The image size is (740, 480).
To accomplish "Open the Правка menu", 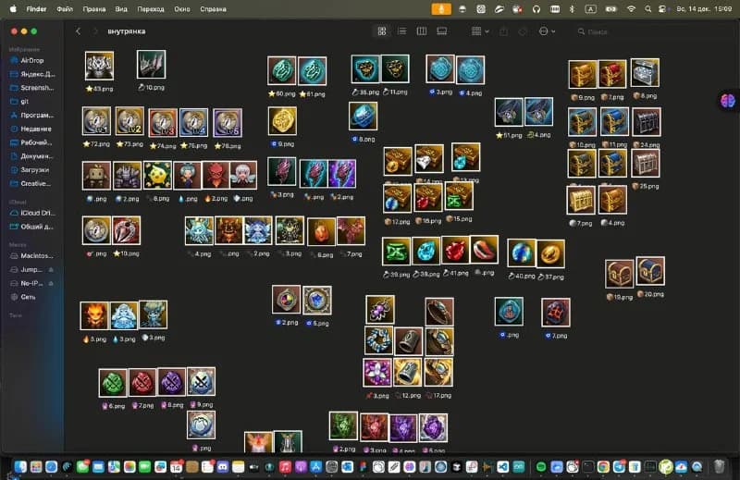I will [94, 9].
